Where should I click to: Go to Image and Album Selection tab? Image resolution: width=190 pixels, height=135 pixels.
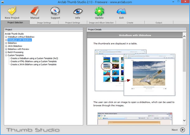101,23
